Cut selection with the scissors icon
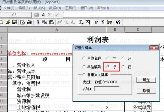This screenshot has height=112, width=164. click(x=38, y=22)
